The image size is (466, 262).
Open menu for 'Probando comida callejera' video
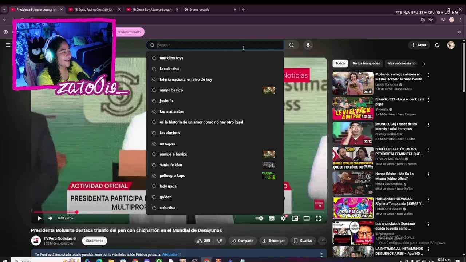pos(428,75)
